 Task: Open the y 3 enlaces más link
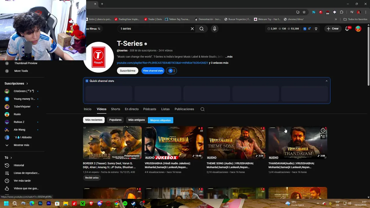(x=219, y=63)
